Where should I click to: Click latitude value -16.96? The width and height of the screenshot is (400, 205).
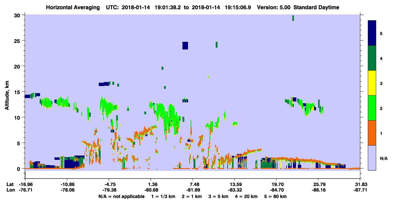click(x=25, y=184)
